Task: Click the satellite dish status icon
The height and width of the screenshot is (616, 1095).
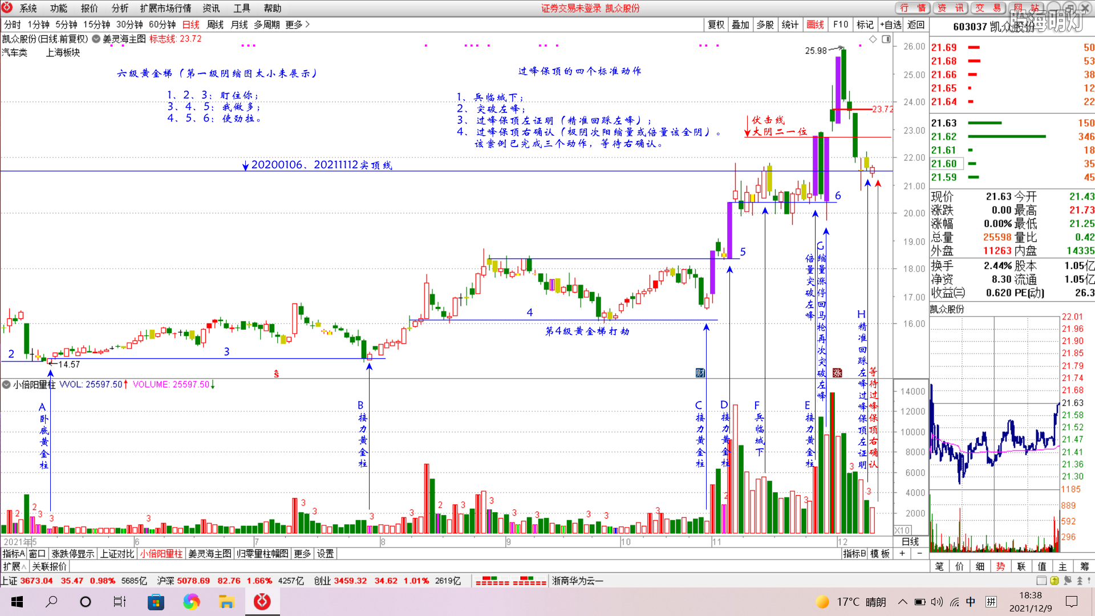Action: pos(1067,581)
